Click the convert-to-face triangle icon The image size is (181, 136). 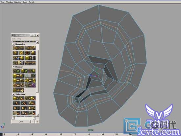tap(32, 108)
